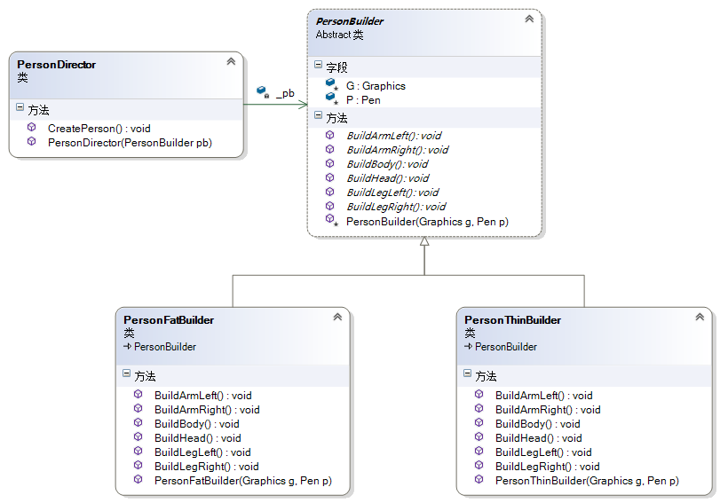
Task: Click PersonThinBuilder BuildArmRight method icon
Action: coord(479,408)
